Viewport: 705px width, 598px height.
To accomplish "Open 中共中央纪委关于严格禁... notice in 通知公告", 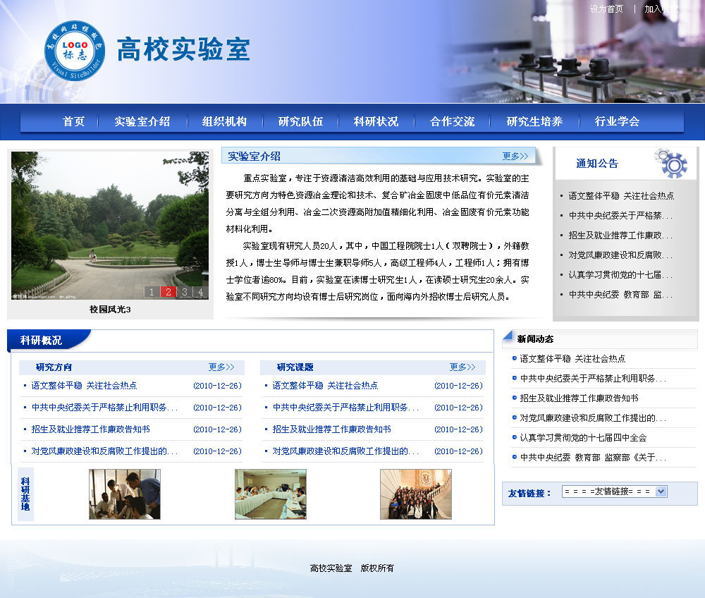I will 620,216.
